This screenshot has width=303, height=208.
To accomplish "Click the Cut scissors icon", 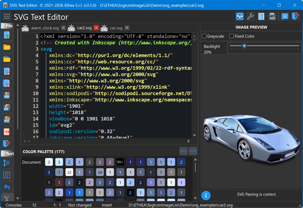I will coord(7,198).
